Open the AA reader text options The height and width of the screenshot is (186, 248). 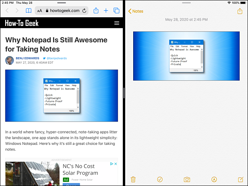(x=40, y=11)
